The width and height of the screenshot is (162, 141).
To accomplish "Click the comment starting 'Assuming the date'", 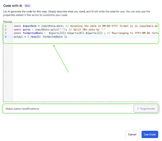I will click(x=112, y=26).
